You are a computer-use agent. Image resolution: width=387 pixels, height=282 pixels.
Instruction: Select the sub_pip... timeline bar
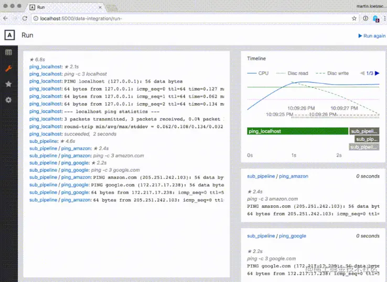point(367,139)
